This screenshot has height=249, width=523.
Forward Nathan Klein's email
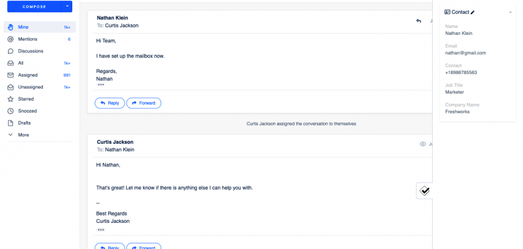point(144,103)
